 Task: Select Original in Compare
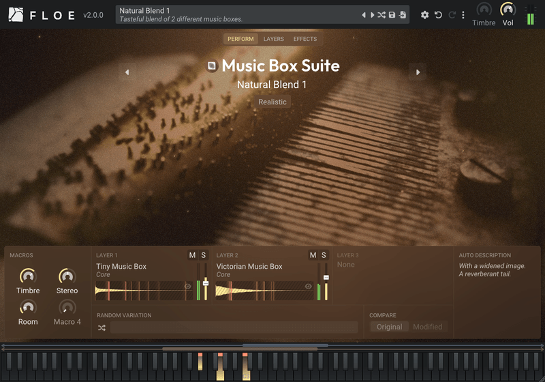389,327
